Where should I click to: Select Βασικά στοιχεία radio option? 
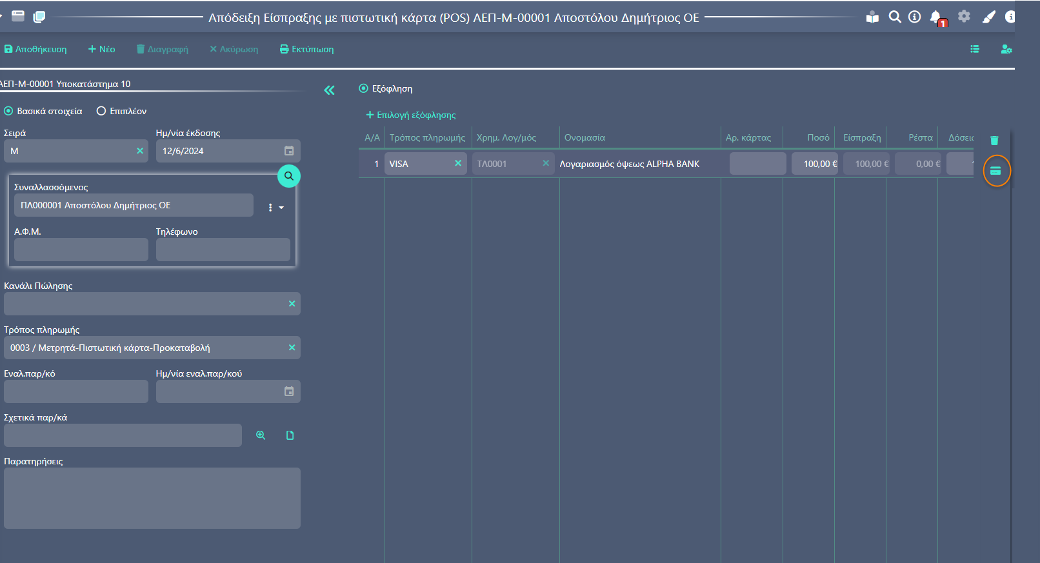pos(43,111)
